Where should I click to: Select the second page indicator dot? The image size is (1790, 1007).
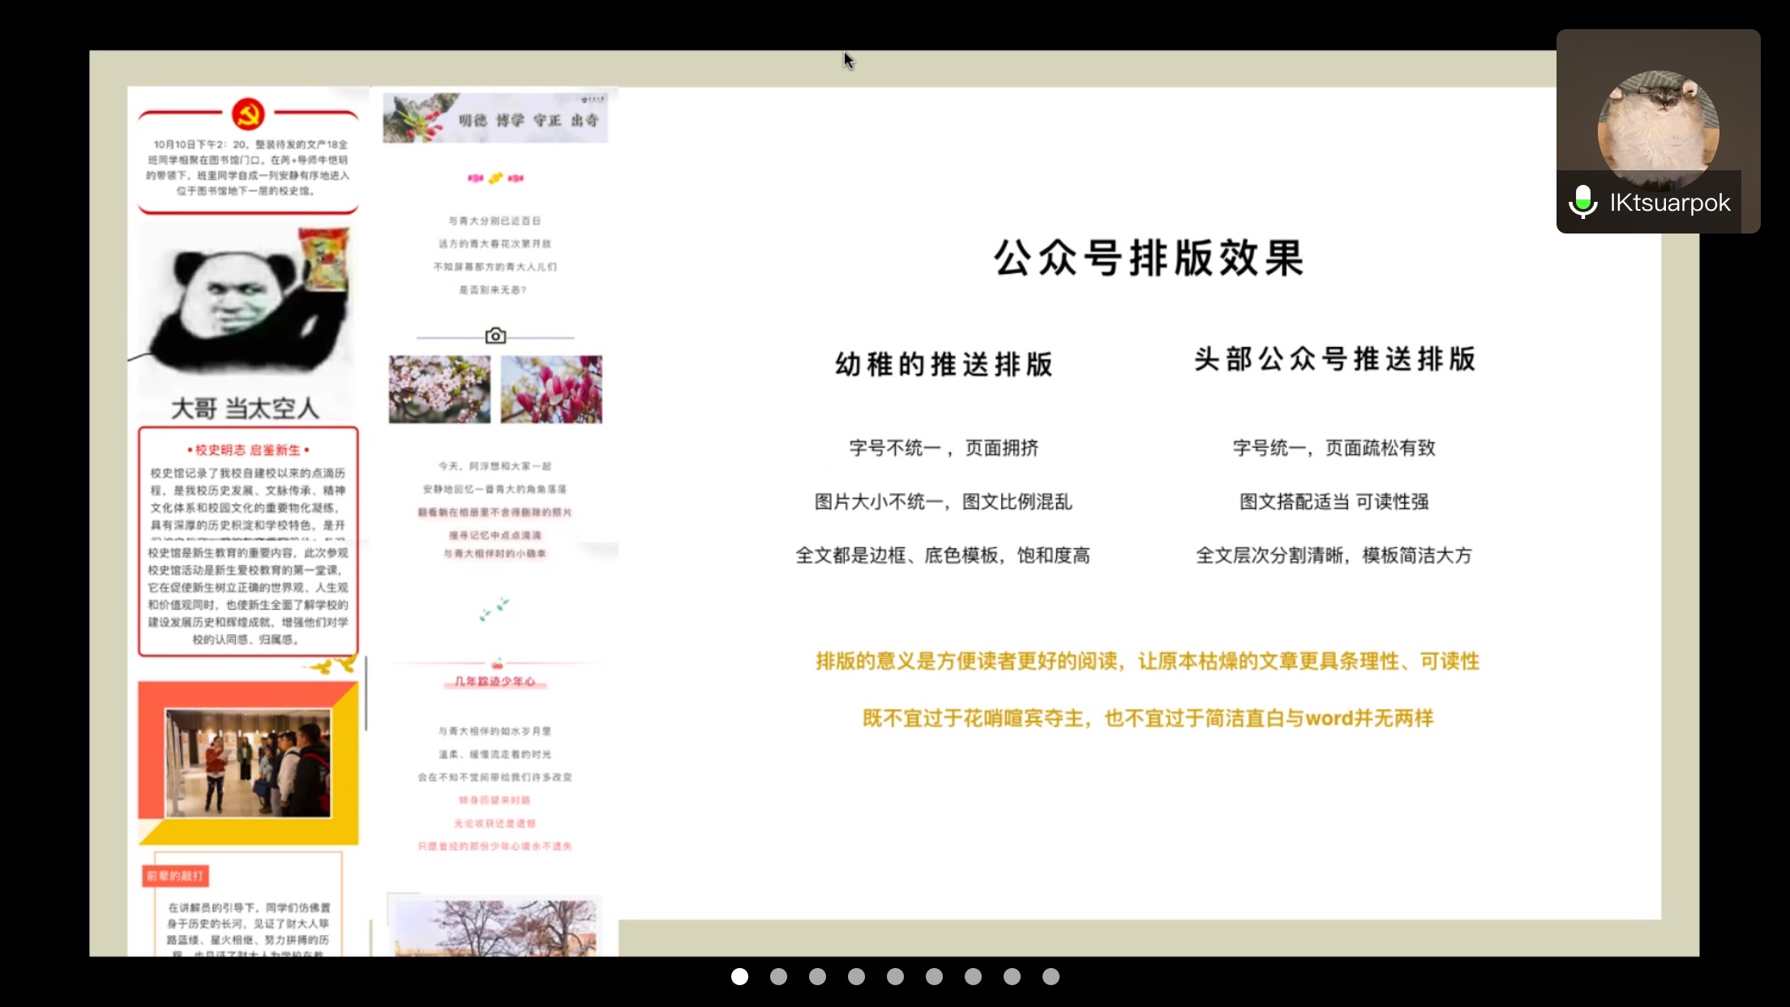(778, 977)
